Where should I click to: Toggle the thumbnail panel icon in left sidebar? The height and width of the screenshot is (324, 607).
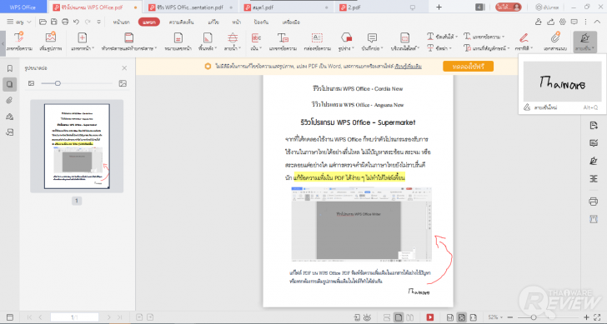(x=10, y=84)
